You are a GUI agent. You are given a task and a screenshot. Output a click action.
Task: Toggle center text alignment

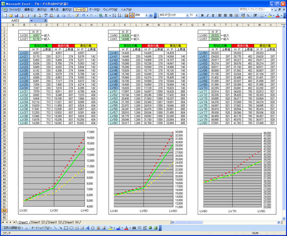(x=226, y=16)
